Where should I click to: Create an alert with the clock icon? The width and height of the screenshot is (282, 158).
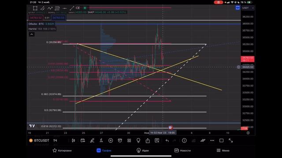[x=120, y=140]
